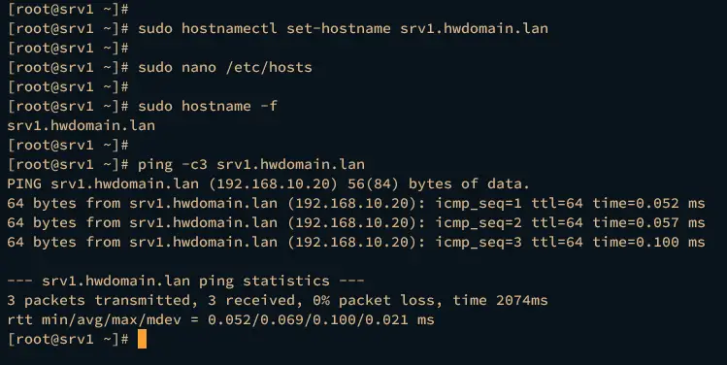Click the time=0.100 ms value
The height and width of the screenshot is (365, 727).
tap(648, 243)
